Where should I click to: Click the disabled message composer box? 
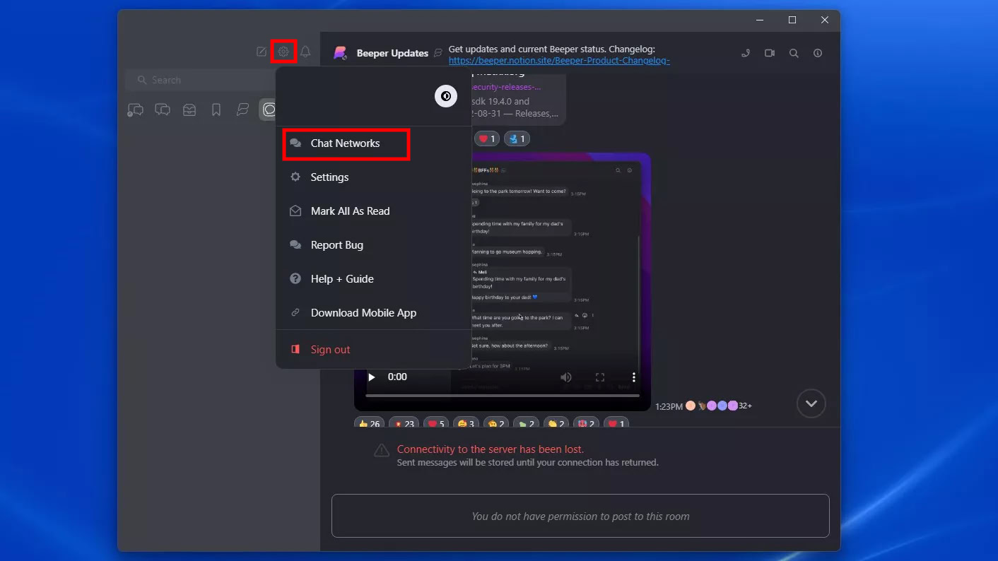[580, 516]
